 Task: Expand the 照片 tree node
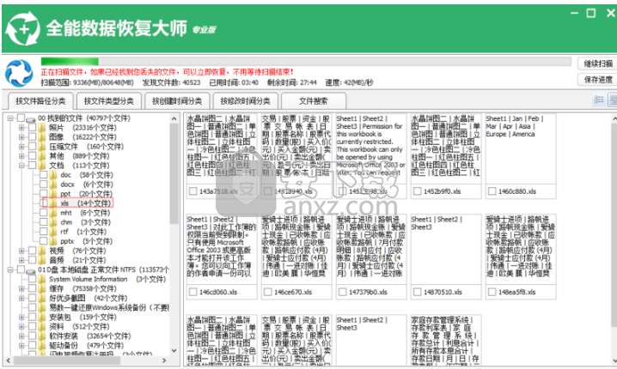click(x=21, y=128)
